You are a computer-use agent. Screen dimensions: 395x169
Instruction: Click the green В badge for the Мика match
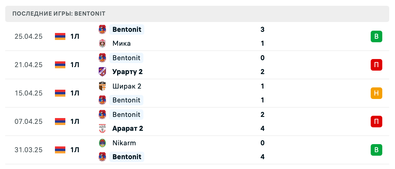pyautogui.click(x=376, y=36)
